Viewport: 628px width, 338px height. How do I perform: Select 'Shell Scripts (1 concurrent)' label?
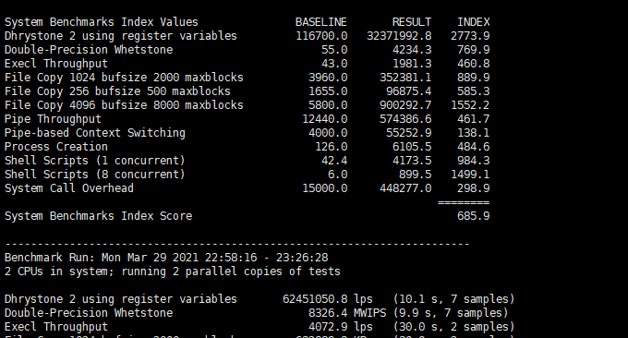[95, 161]
